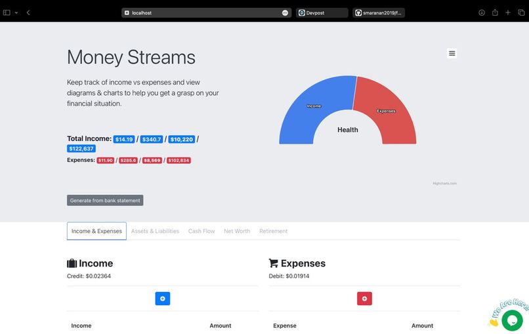This screenshot has width=529, height=334.
Task: Click the Highcharts.com credit link
Action: pyautogui.click(x=444, y=184)
